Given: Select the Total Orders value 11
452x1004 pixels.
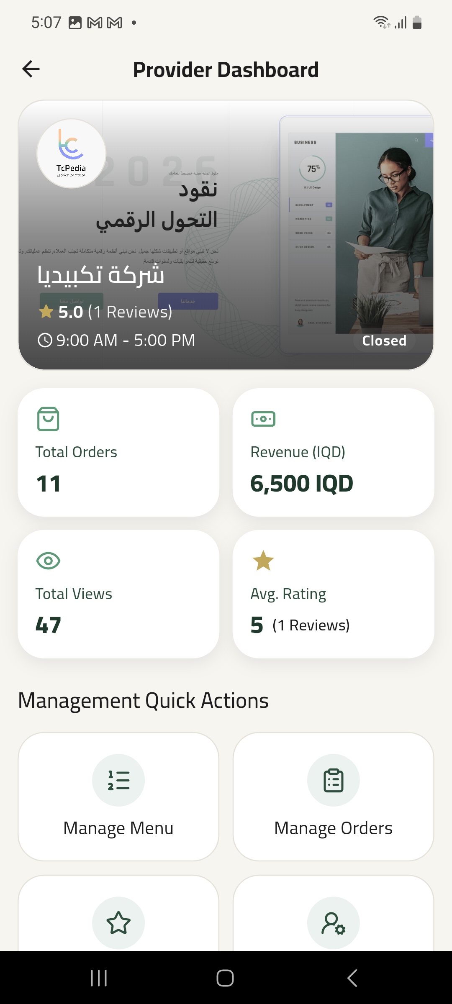Looking at the screenshot, I should (x=49, y=484).
